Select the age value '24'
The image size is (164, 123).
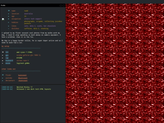[25, 16]
